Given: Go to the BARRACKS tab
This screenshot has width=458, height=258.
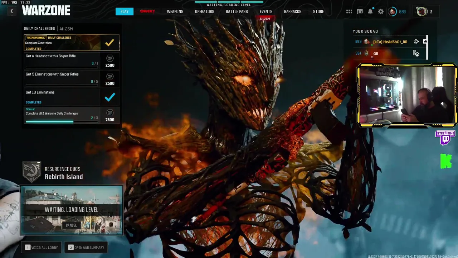Looking at the screenshot, I should (x=293, y=11).
